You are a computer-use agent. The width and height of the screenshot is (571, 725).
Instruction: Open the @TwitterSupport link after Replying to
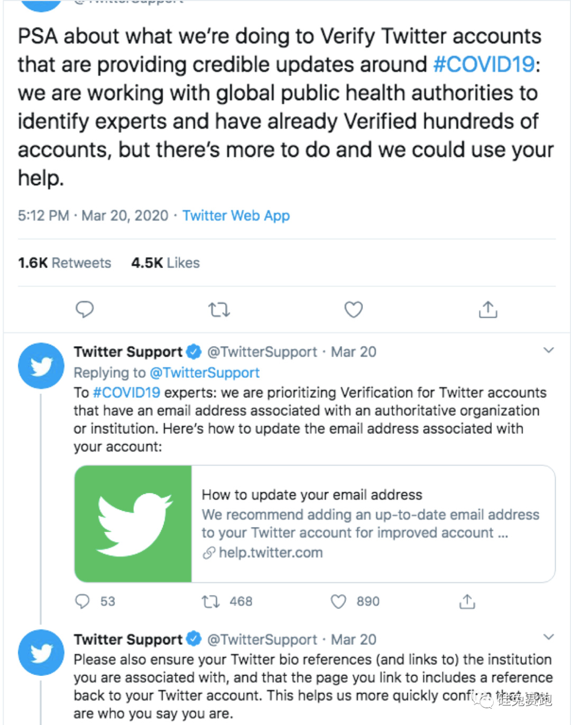pos(205,373)
